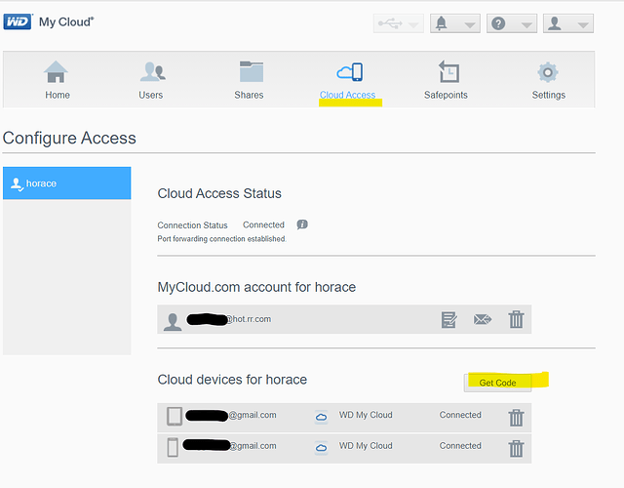Click the Get Code button
The height and width of the screenshot is (488, 624).
point(497,383)
